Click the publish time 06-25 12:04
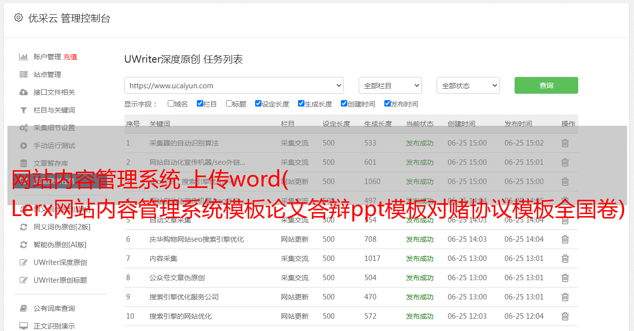The image size is (634, 331). pos(524,316)
